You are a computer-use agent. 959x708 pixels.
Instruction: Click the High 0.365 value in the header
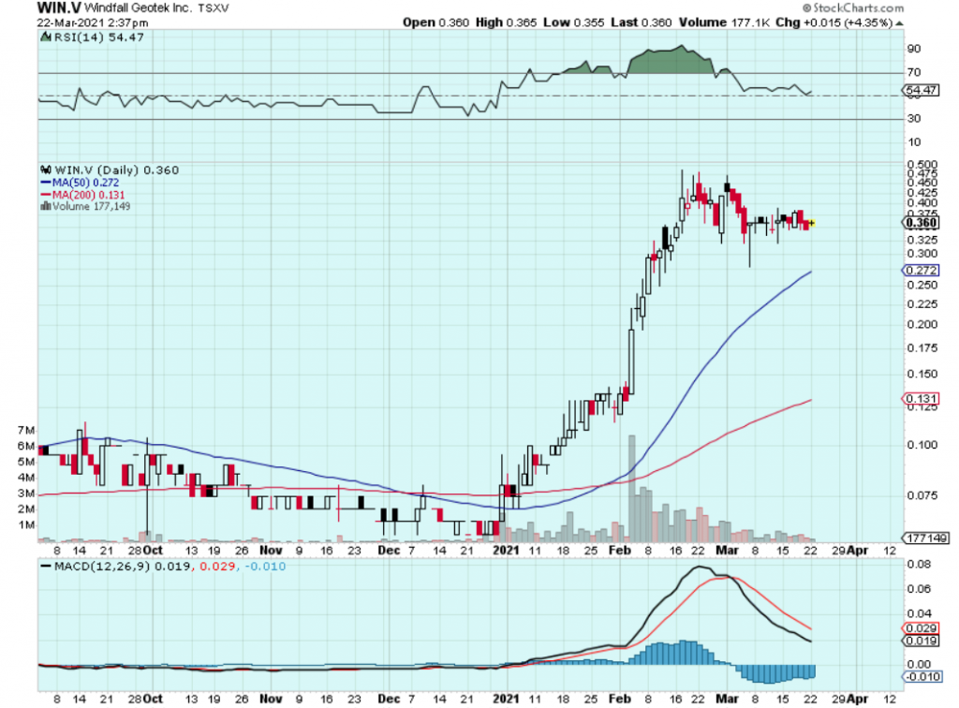pos(506,22)
